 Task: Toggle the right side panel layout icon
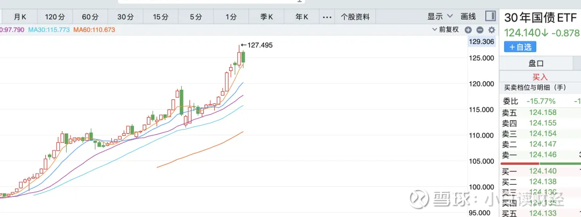[x=490, y=16]
